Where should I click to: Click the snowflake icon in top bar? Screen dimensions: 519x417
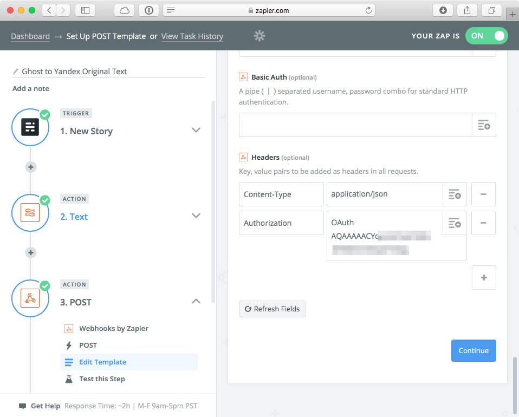[x=259, y=36]
